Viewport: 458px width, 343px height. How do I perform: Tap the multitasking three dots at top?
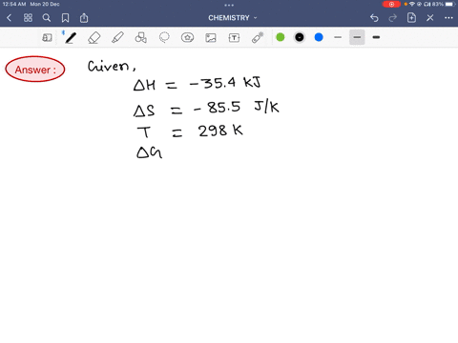pyautogui.click(x=229, y=5)
